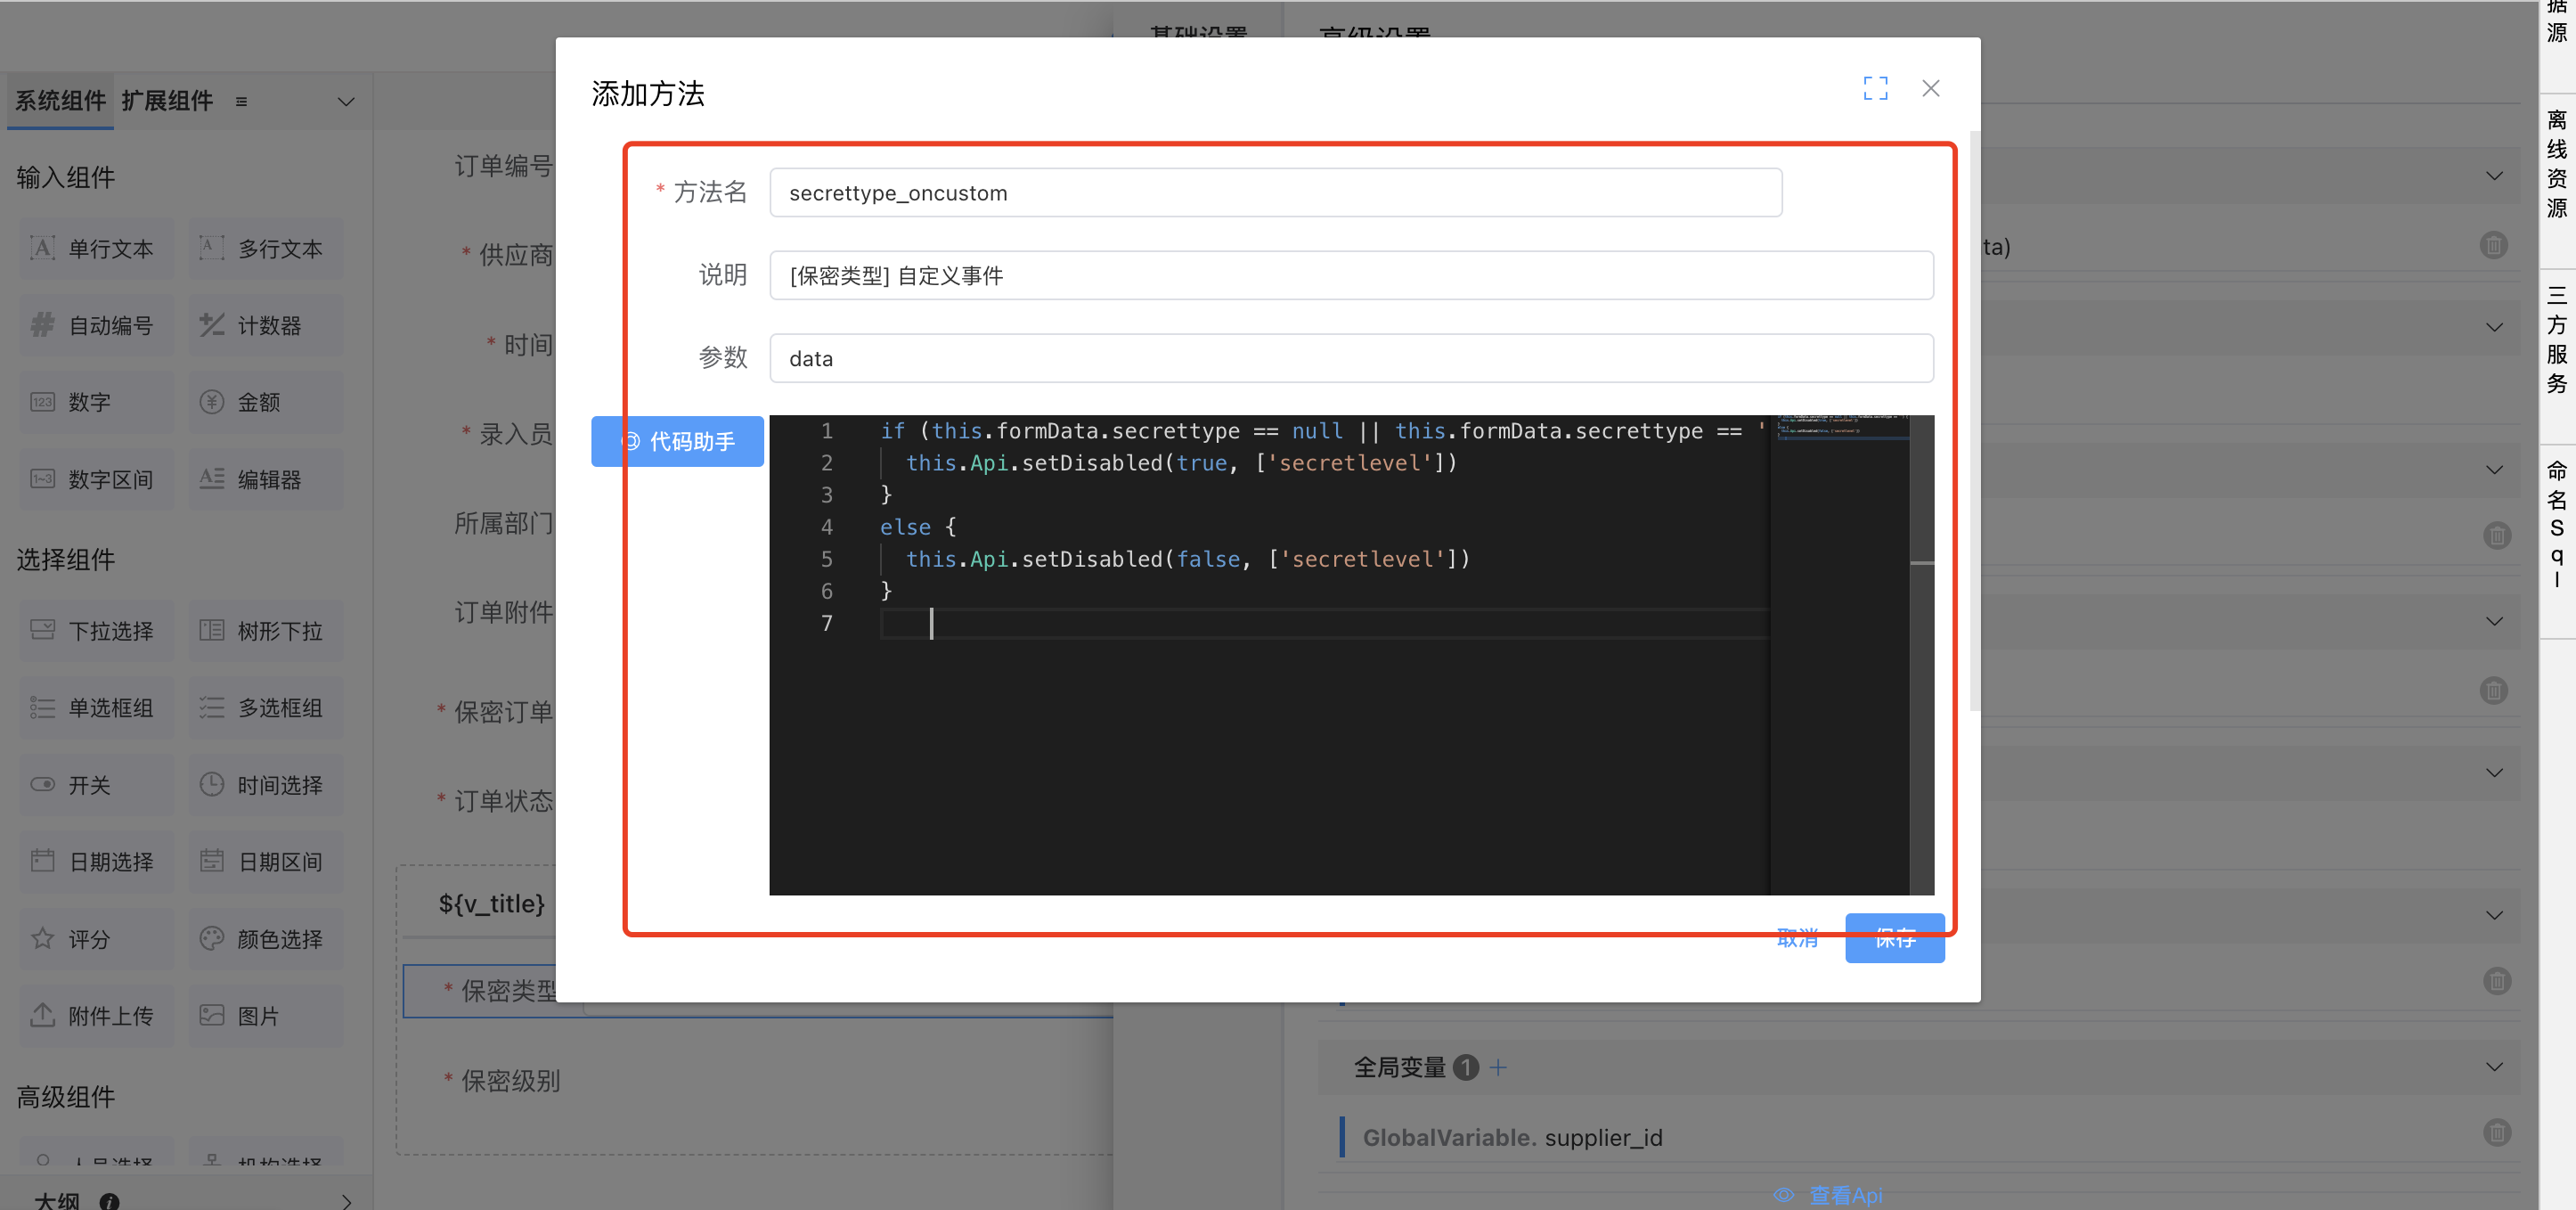
Task: Select the 计数器 counter component
Action: coord(266,325)
